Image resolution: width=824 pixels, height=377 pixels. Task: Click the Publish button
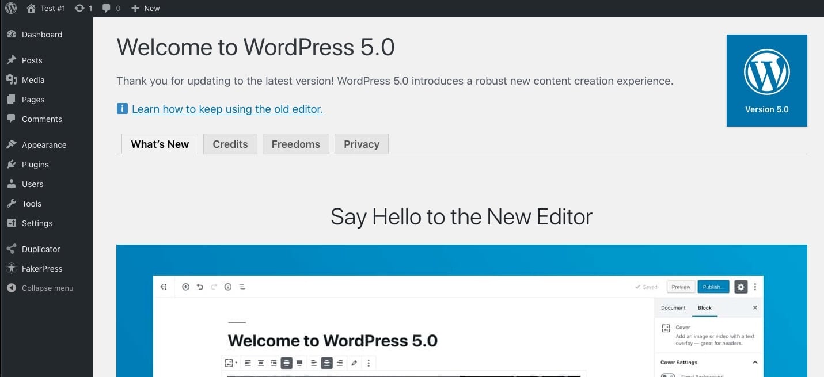[713, 287]
